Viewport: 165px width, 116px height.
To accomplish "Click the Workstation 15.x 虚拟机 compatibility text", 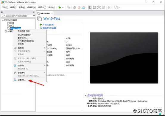I will 109,103.
